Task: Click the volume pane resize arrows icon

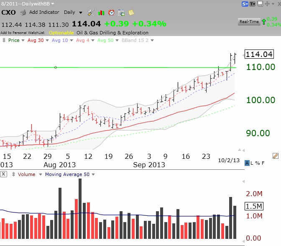Action: coord(13,174)
